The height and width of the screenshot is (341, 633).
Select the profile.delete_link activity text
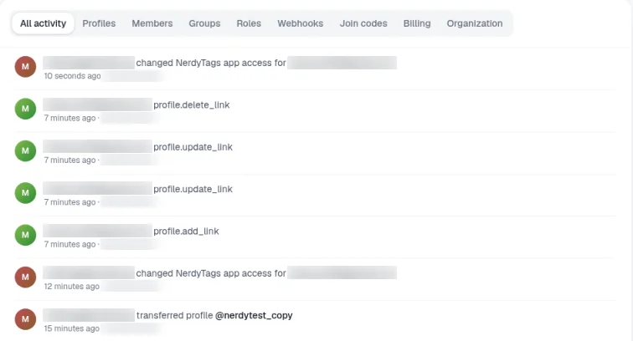click(192, 104)
